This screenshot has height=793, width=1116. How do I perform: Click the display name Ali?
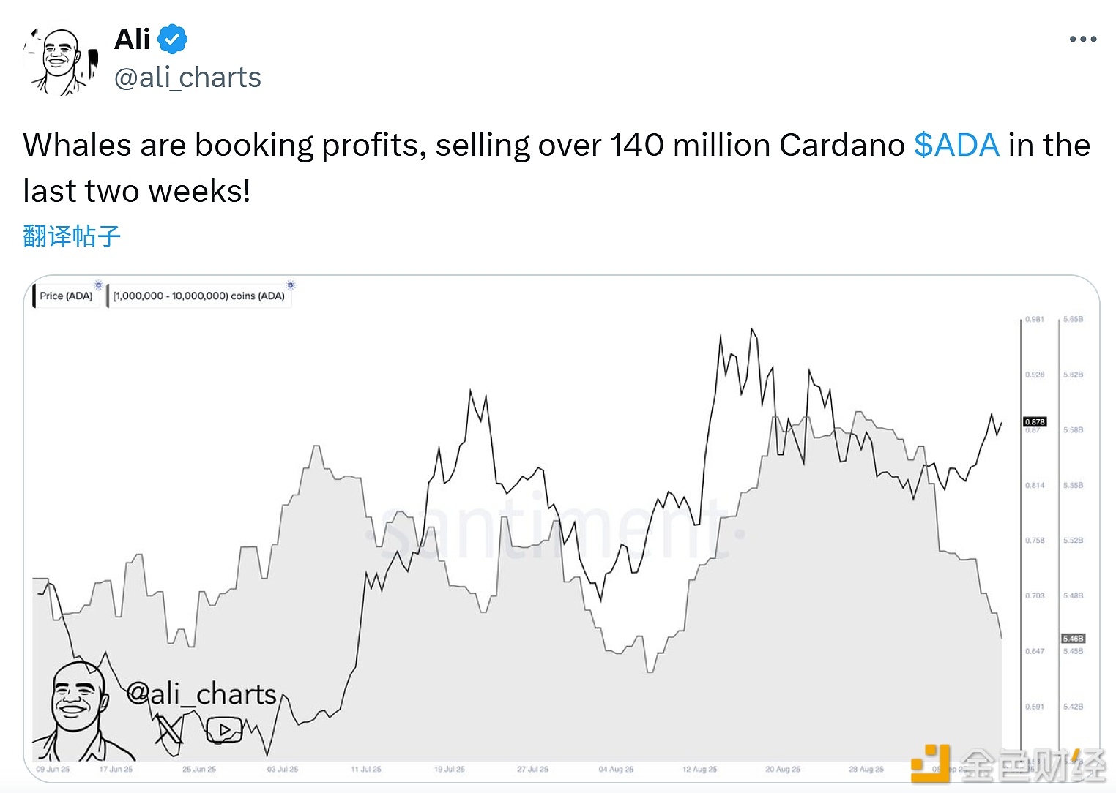click(x=133, y=40)
